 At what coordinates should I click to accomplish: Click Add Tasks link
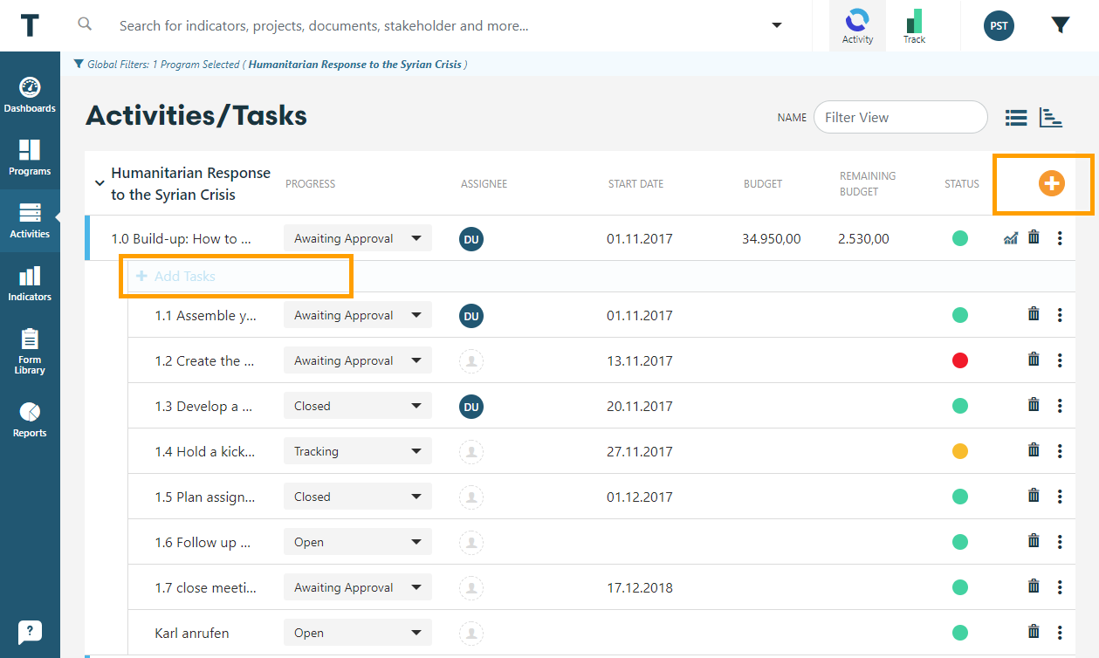184,276
